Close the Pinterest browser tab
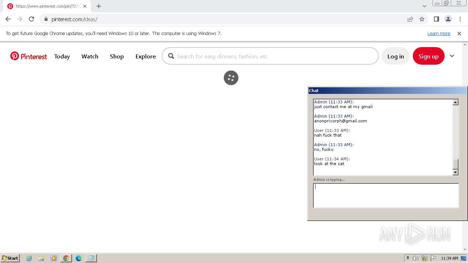The image size is (468, 263). [85, 6]
